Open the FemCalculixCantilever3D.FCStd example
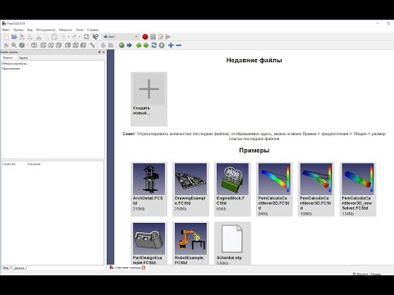The height and width of the screenshot is (295, 394). (316, 189)
